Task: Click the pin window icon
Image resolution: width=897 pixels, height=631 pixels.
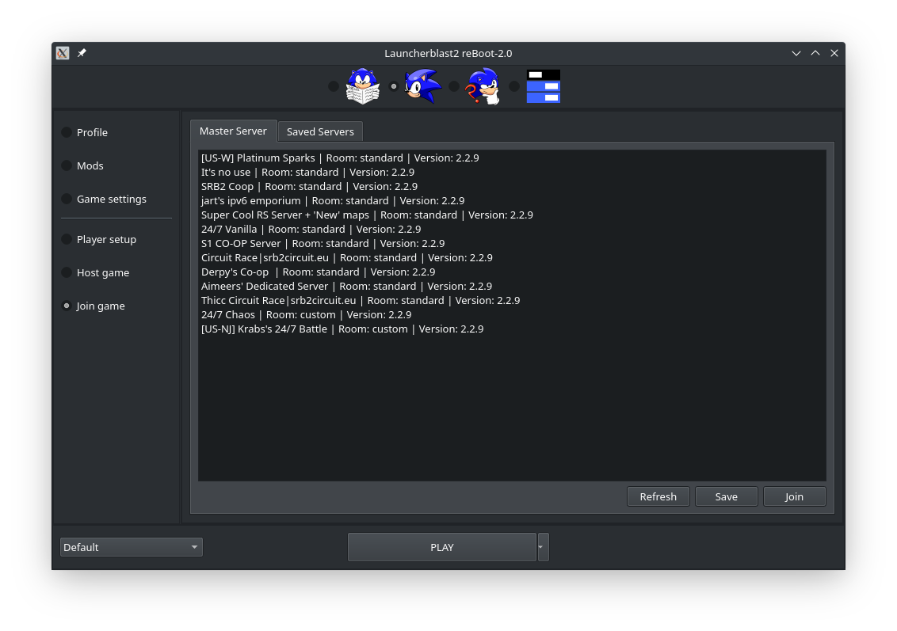Action: [x=82, y=53]
